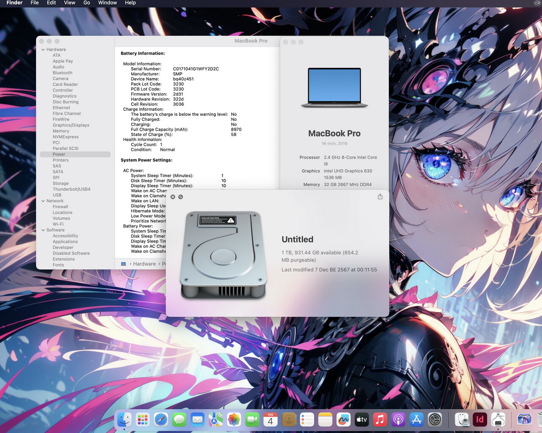542x433 pixels.
Task: Open Photos app in Dock
Action: (x=234, y=419)
